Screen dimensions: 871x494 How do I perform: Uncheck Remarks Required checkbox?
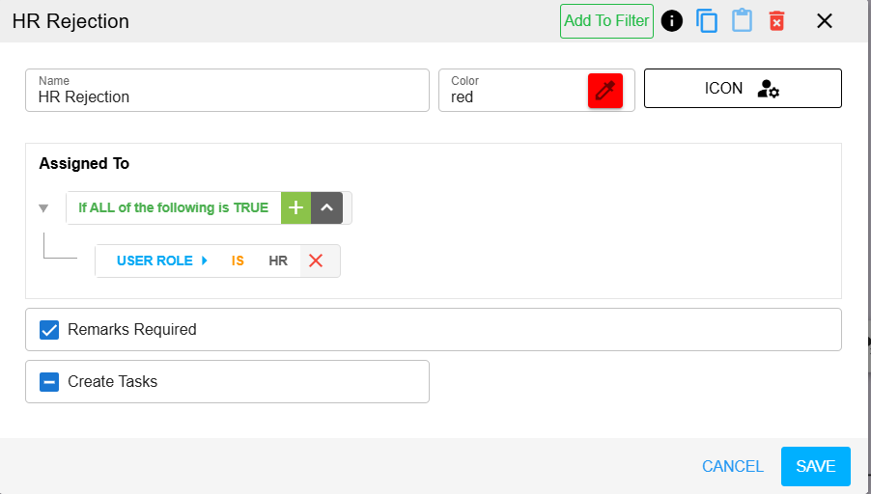point(49,330)
